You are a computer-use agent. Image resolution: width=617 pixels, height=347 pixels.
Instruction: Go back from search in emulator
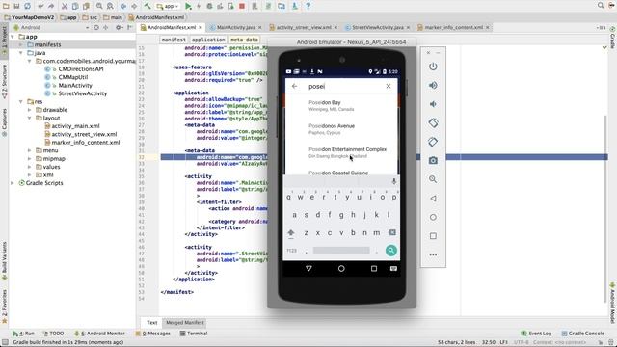pyautogui.click(x=294, y=86)
